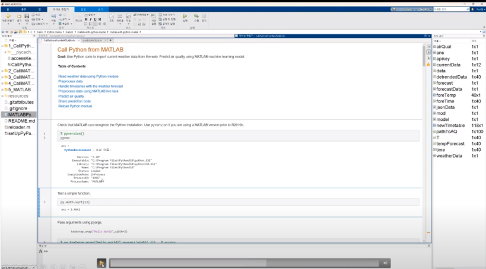Click the back arrow in address bar

coord(3,32)
